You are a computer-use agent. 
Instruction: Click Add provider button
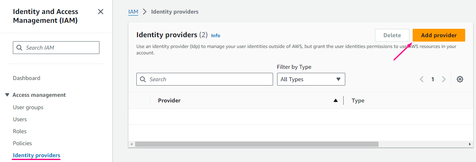coord(439,35)
